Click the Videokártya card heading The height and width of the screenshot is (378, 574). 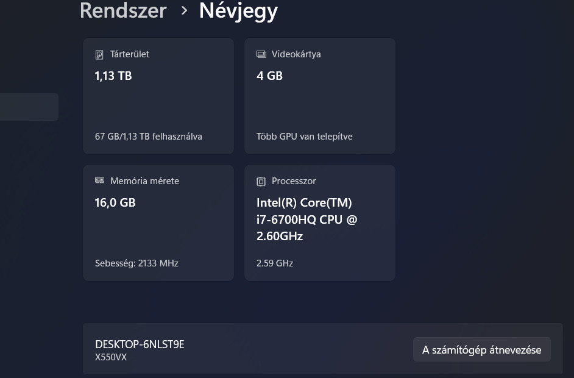pyautogui.click(x=296, y=54)
